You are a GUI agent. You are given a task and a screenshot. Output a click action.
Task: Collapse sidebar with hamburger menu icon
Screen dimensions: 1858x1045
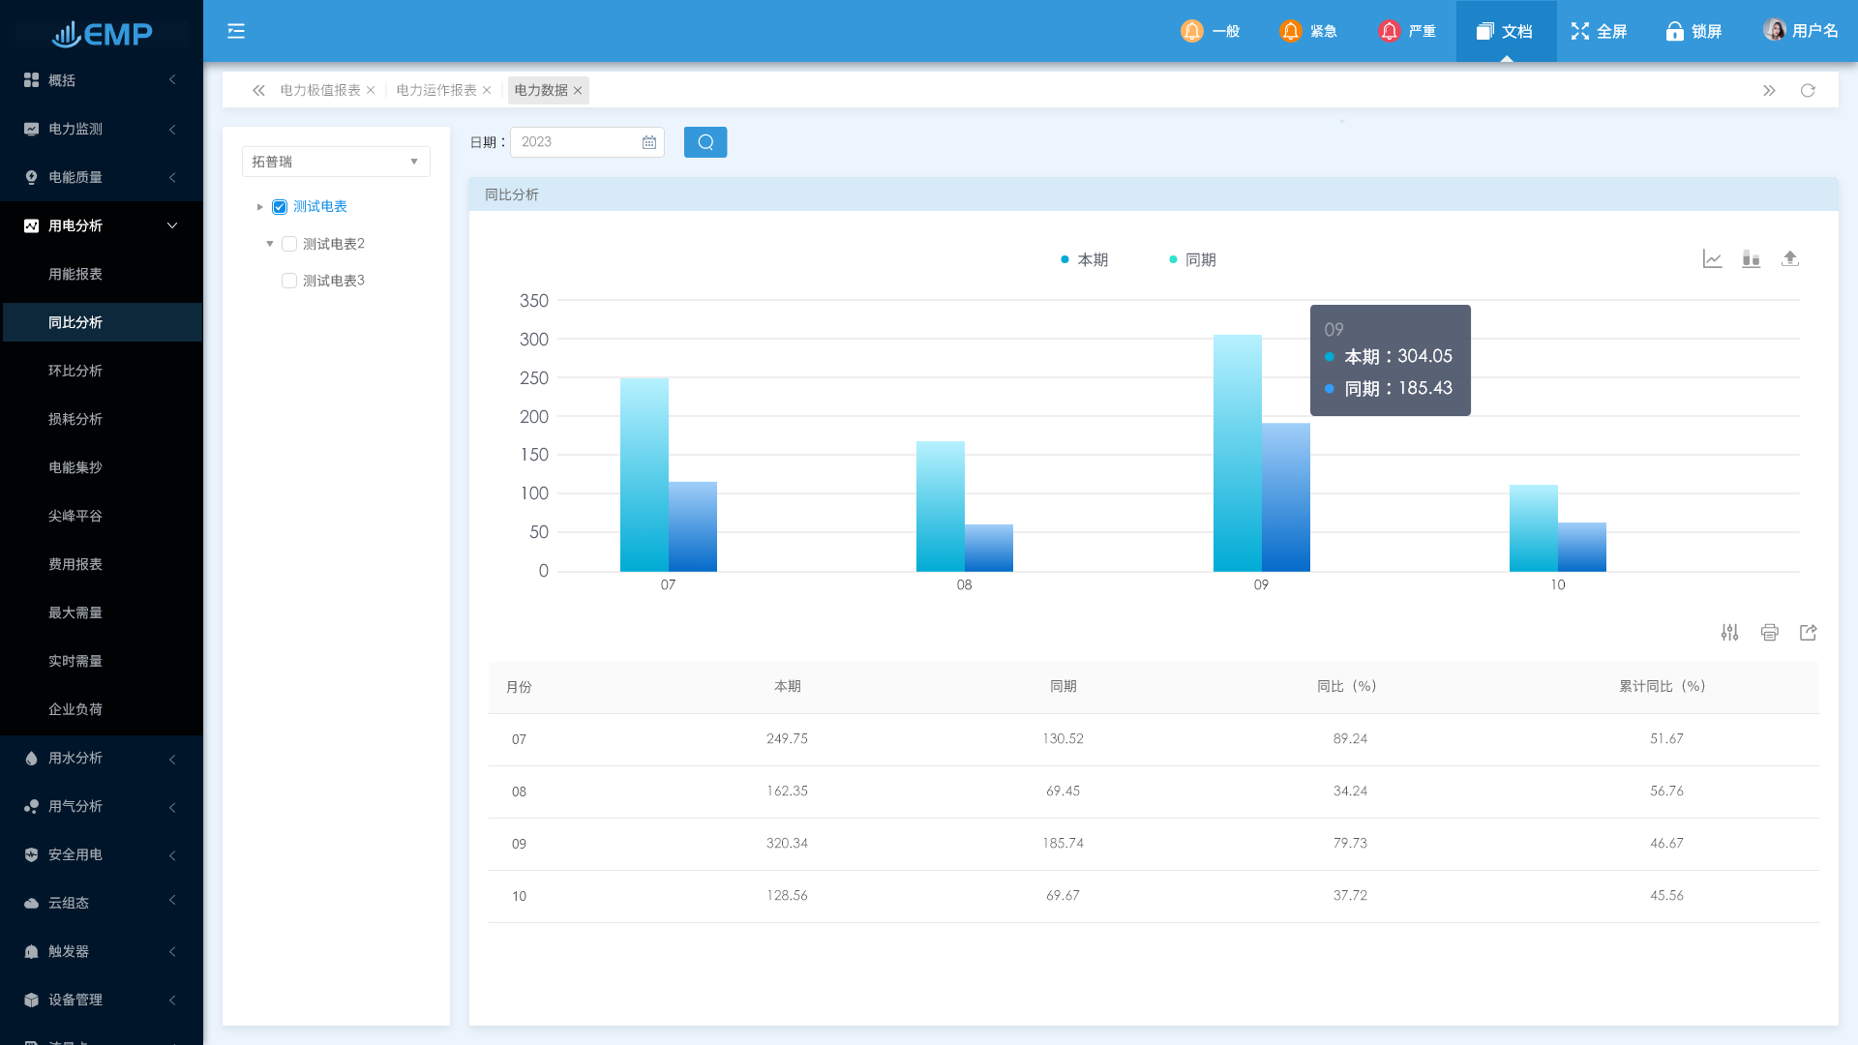(236, 31)
